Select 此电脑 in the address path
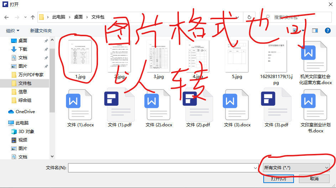This screenshot has width=336, height=188. click(x=59, y=17)
